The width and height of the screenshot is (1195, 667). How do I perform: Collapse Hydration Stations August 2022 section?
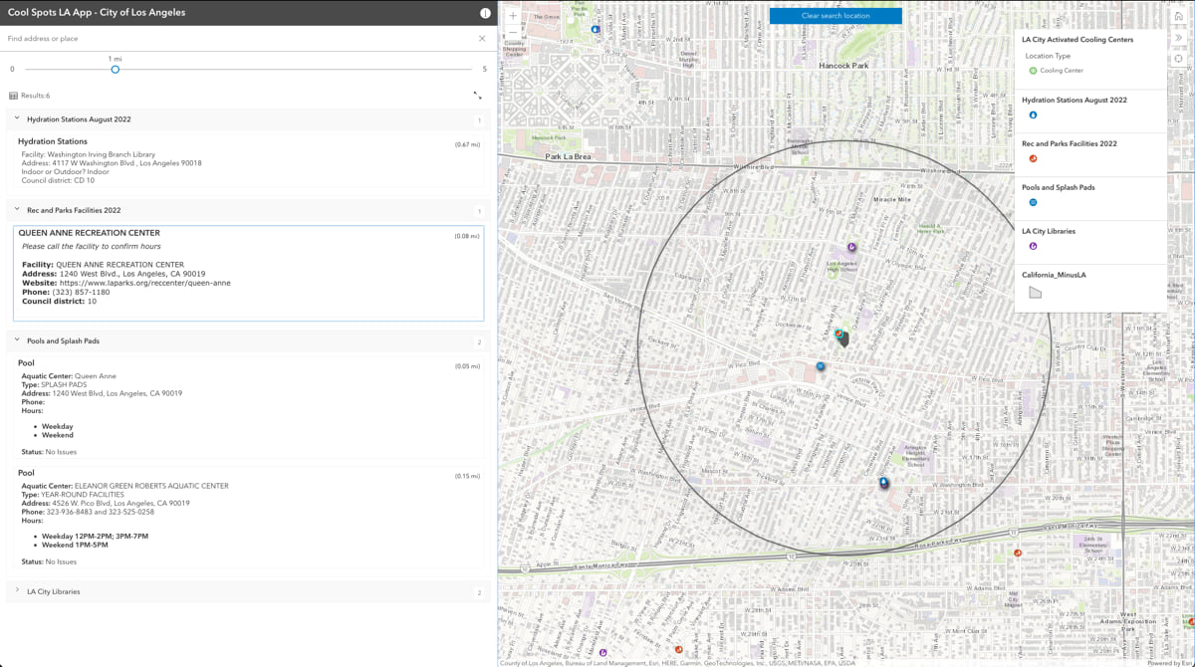pyautogui.click(x=17, y=118)
